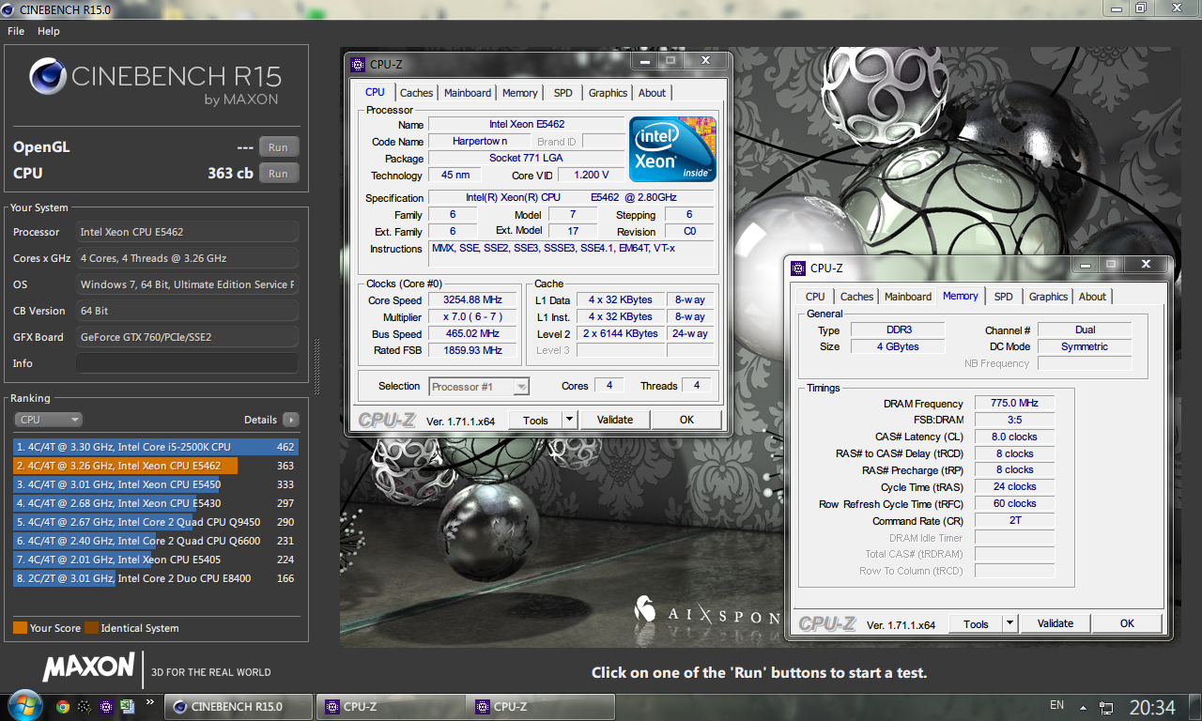The height and width of the screenshot is (721, 1202).
Task: Open the Excel taskbar icon
Action: (128, 707)
